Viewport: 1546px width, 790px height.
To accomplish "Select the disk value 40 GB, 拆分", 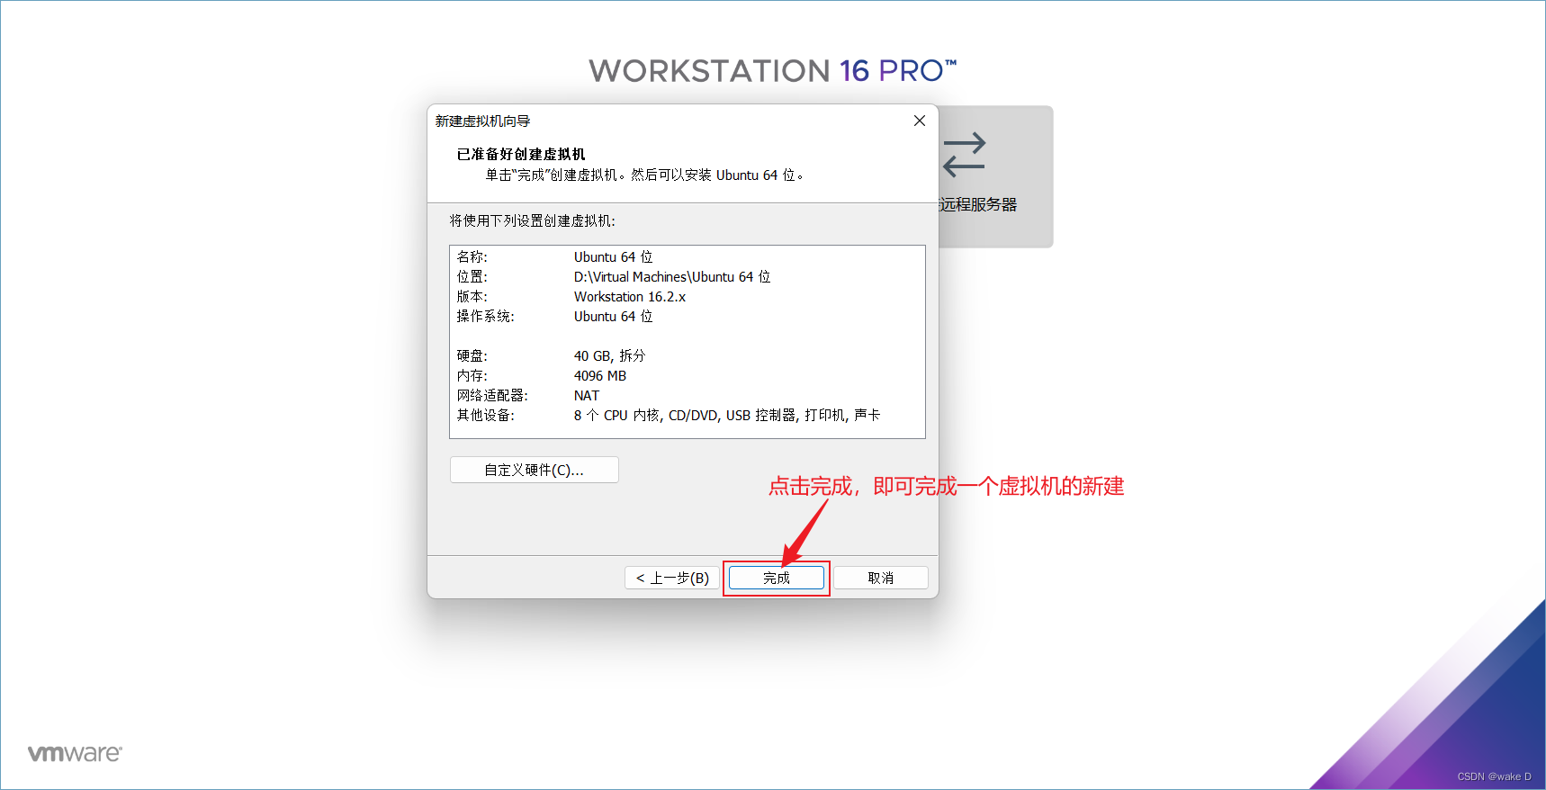I will [609, 356].
